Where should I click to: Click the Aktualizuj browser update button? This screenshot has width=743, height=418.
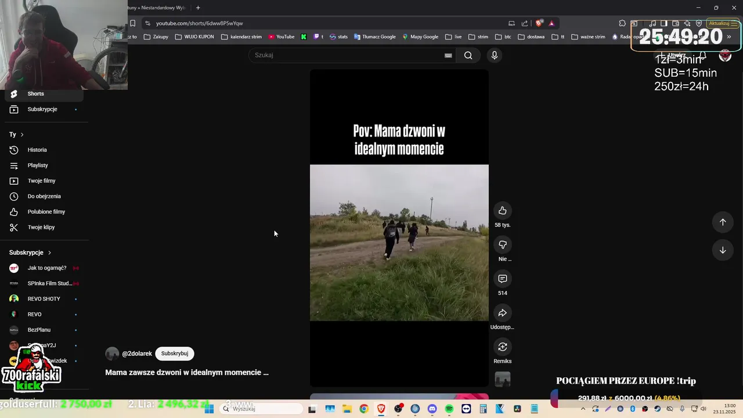tap(722, 23)
